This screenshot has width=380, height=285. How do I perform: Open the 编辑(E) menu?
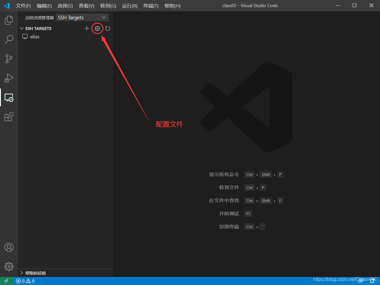point(44,6)
